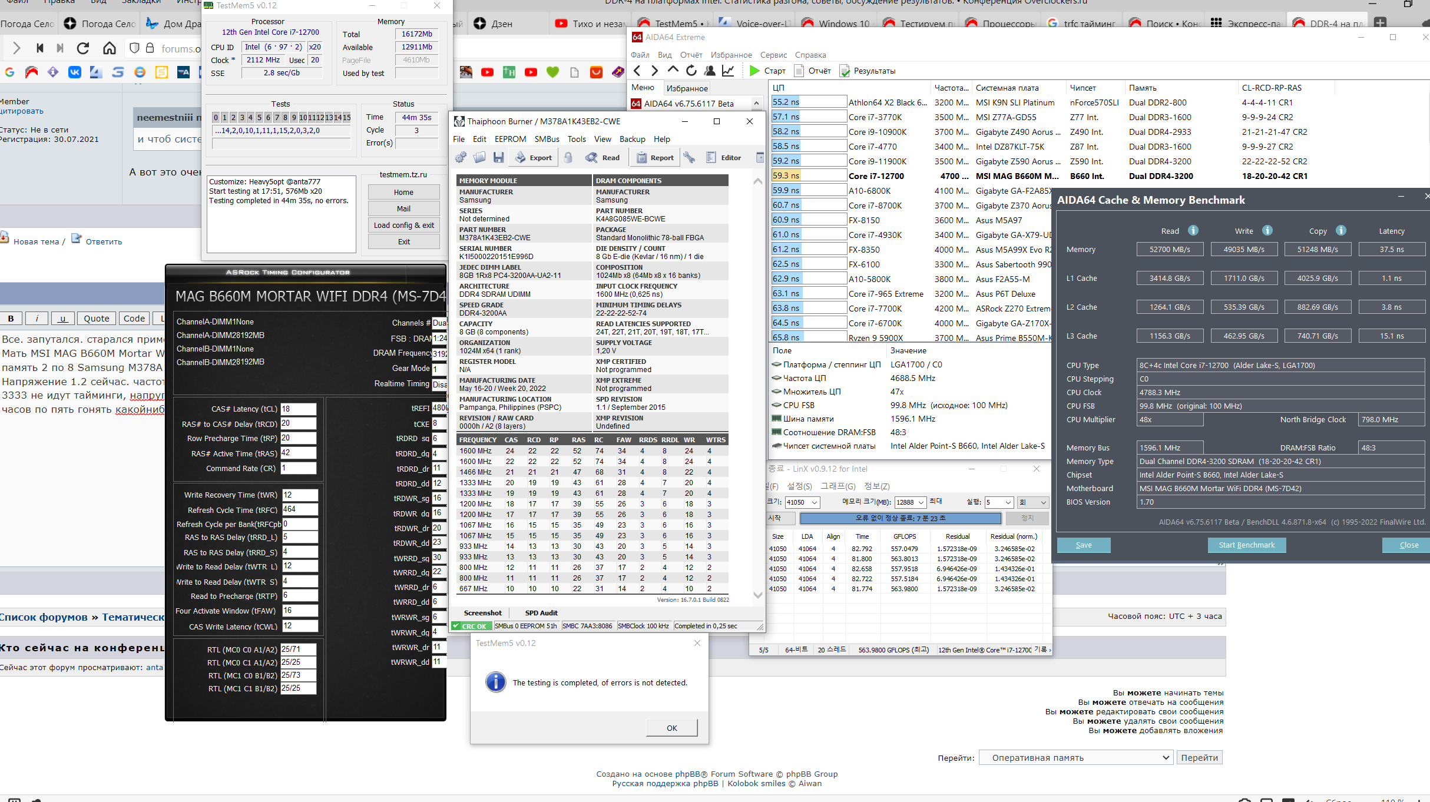Click the AIDA64 refresh arrow icon

pyautogui.click(x=691, y=71)
